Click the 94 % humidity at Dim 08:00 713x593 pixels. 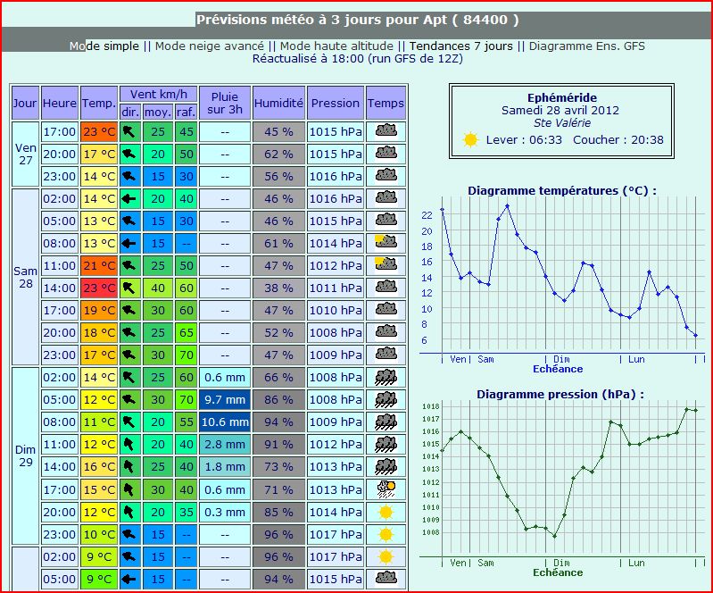point(278,422)
